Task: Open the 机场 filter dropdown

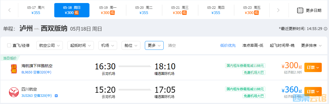Action: click(108, 45)
